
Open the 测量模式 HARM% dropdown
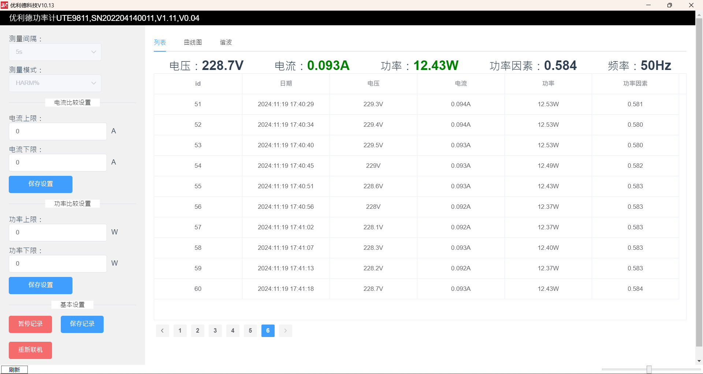(x=55, y=83)
